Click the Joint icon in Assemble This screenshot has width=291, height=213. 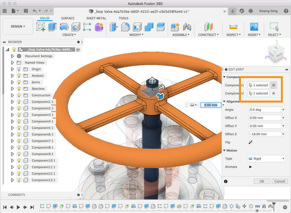coord(187,27)
